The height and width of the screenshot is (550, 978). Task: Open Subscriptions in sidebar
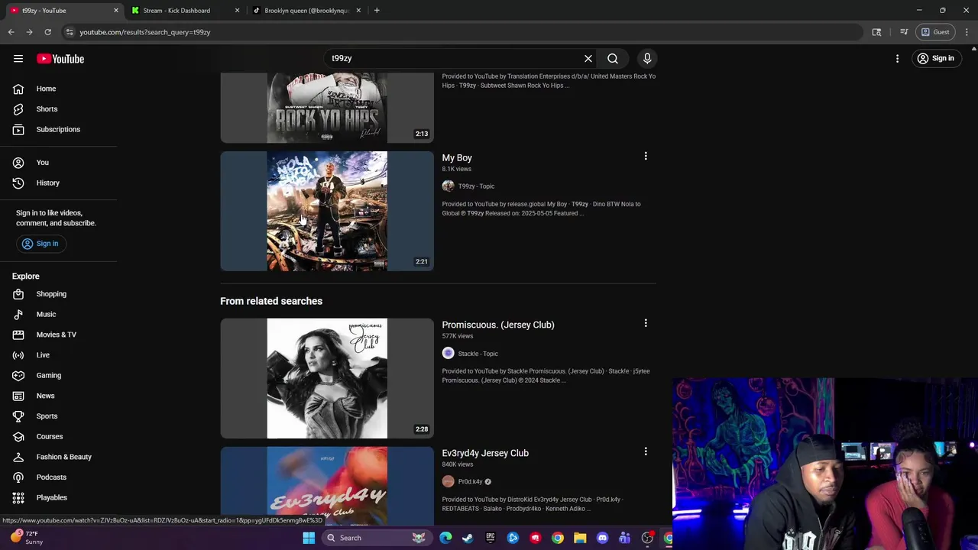click(x=58, y=129)
